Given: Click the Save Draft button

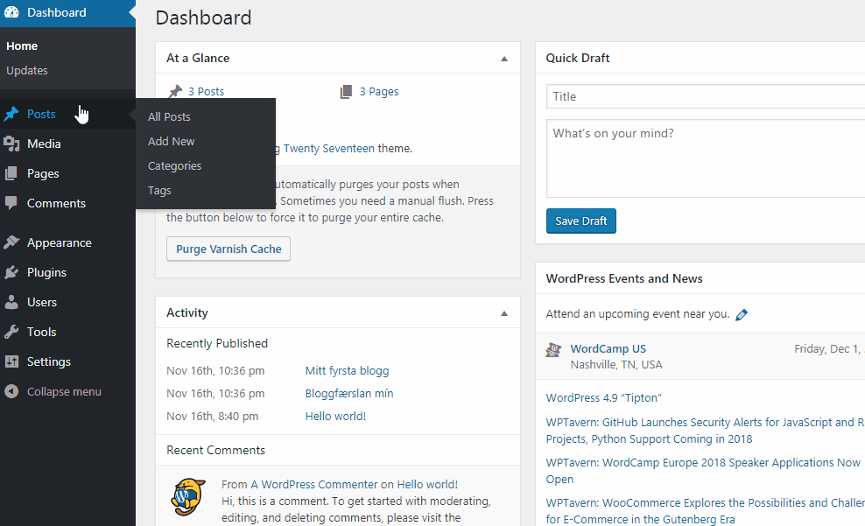Looking at the screenshot, I should click(580, 221).
